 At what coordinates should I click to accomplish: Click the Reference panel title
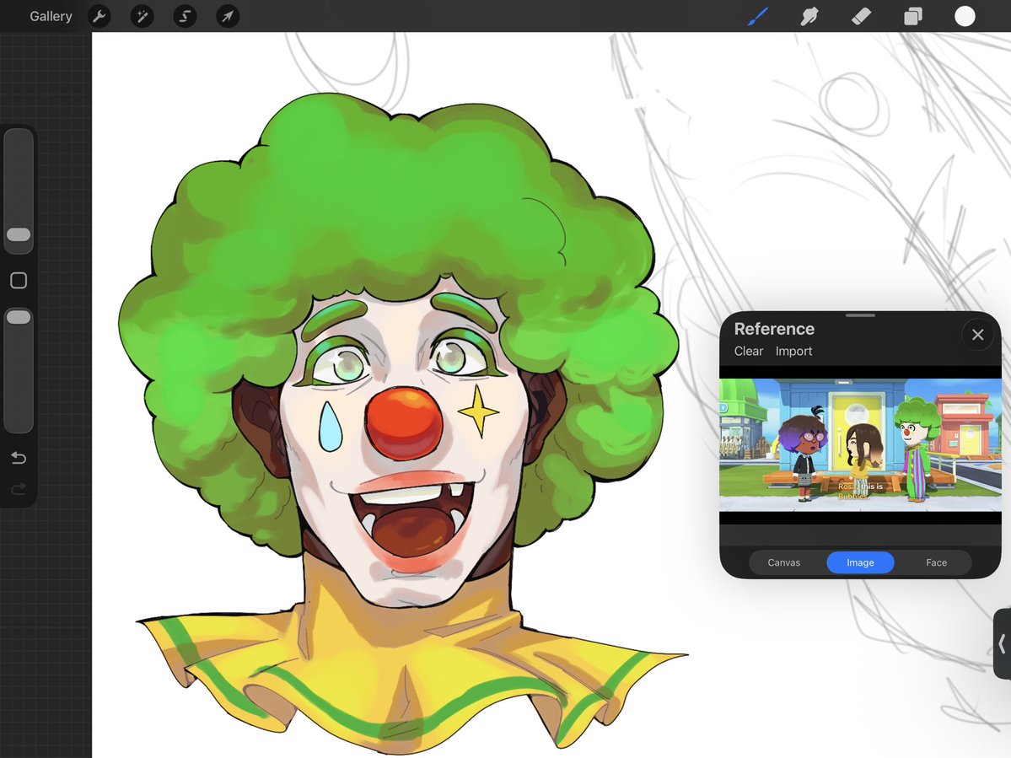(x=774, y=329)
